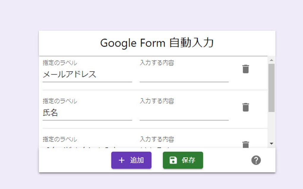Click the plus icon inside the 追加 button
Viewport: 303px width, 189px height.
point(121,160)
